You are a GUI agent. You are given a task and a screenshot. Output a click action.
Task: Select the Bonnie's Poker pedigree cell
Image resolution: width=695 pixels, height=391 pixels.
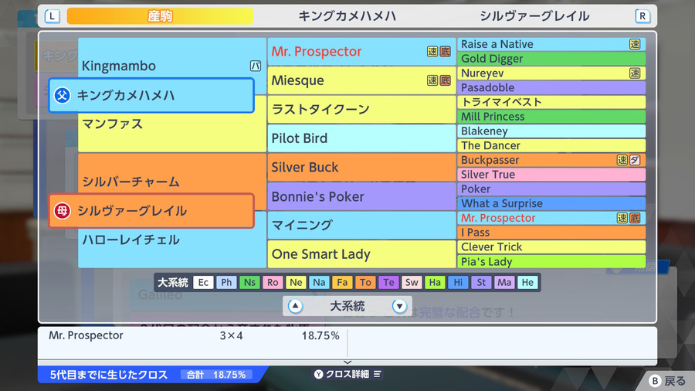point(361,196)
